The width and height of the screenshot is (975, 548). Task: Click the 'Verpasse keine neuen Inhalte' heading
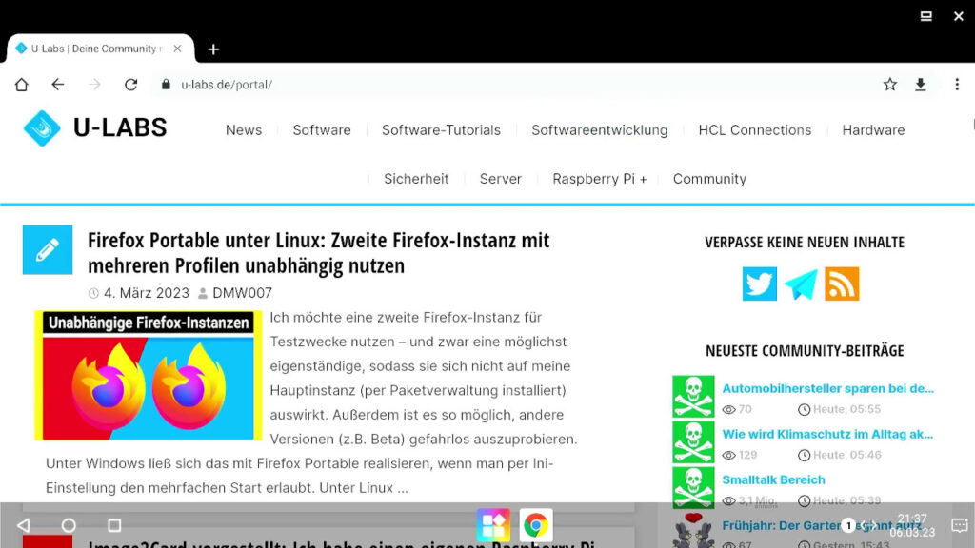tap(805, 242)
